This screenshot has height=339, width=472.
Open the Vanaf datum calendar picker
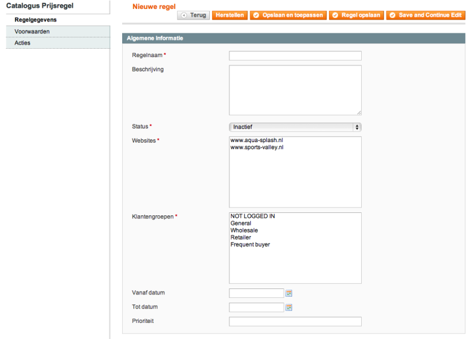click(x=289, y=293)
